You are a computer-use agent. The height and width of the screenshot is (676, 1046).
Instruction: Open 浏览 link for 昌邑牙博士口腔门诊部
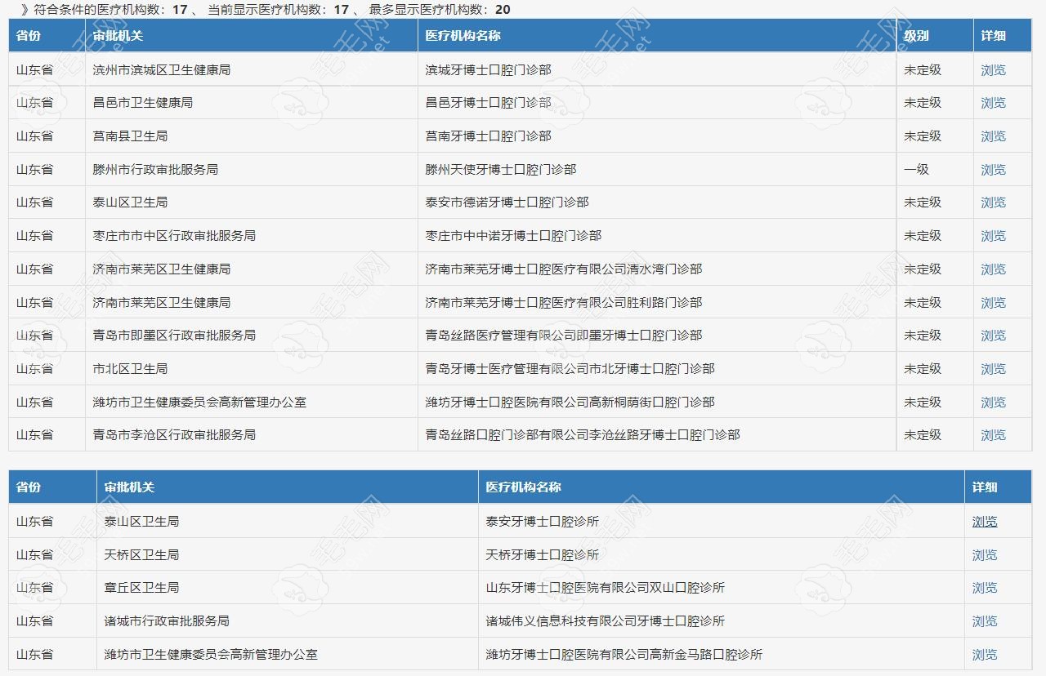point(993,103)
